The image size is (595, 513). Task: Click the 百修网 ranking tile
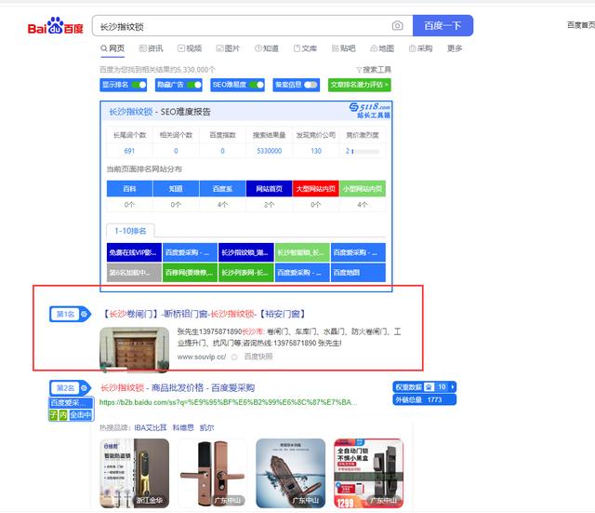click(x=190, y=273)
